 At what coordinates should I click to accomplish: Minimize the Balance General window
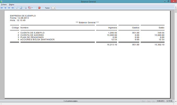[165, 2]
